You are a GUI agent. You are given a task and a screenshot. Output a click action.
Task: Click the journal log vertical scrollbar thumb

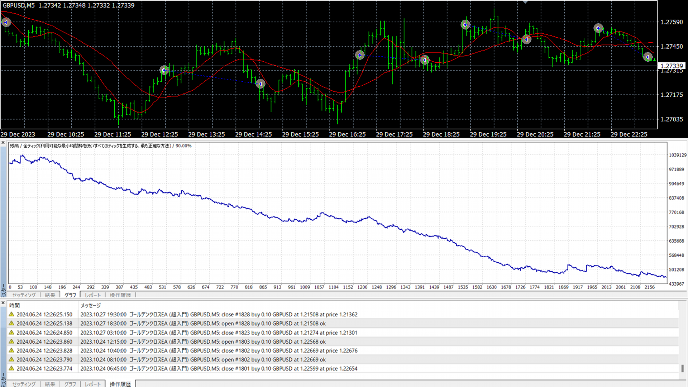coord(682,368)
